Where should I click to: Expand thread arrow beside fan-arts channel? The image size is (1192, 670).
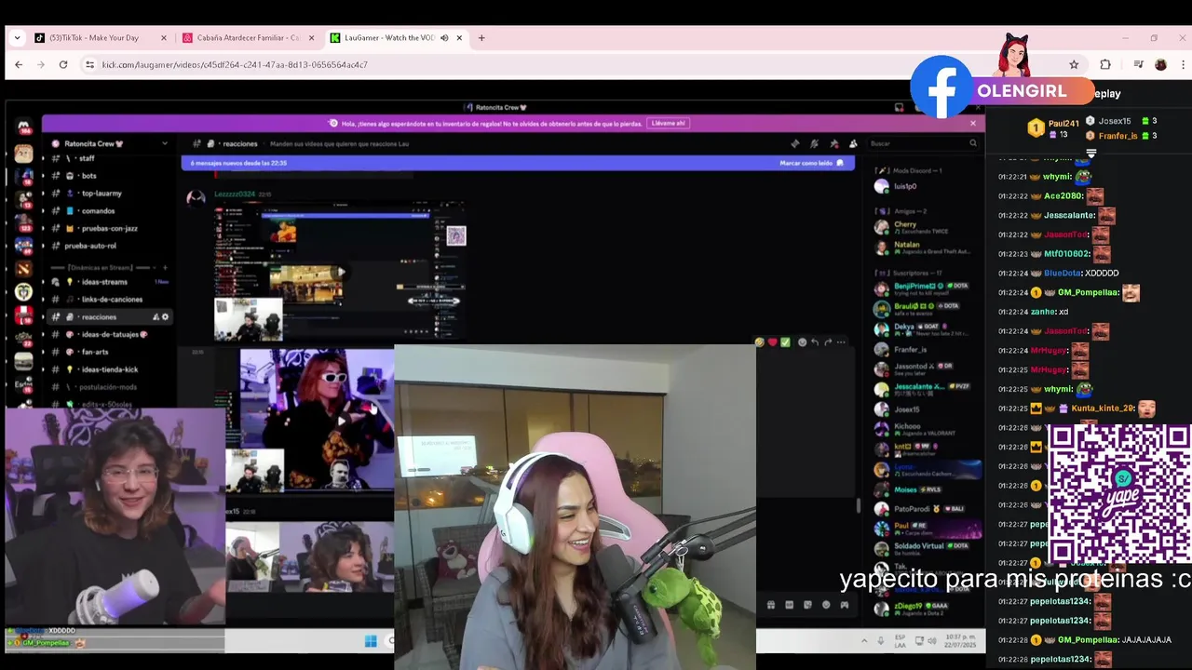tap(43, 352)
